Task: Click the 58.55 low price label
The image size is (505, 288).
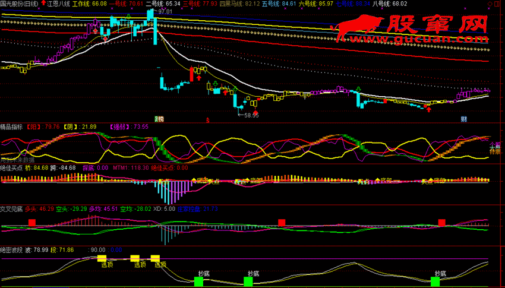Action: [251, 115]
